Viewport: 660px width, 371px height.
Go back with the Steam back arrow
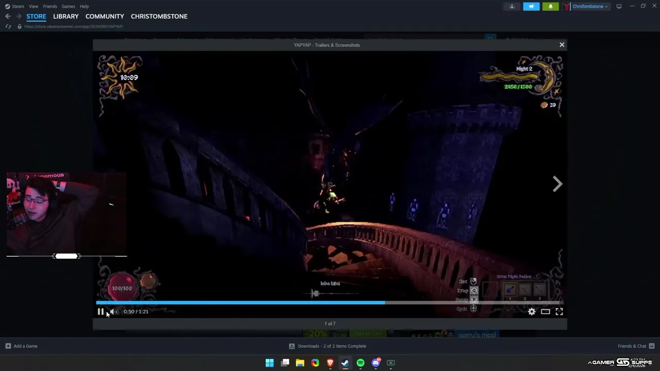pyautogui.click(x=8, y=16)
